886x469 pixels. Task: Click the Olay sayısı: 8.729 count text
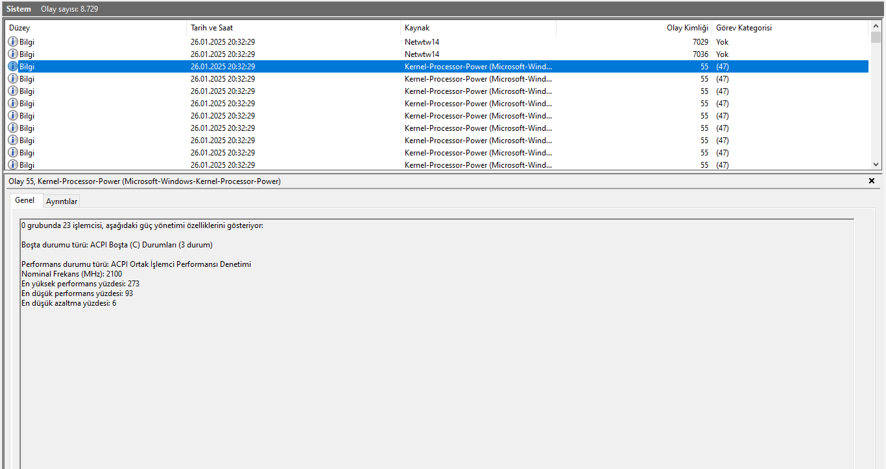pyautogui.click(x=70, y=9)
